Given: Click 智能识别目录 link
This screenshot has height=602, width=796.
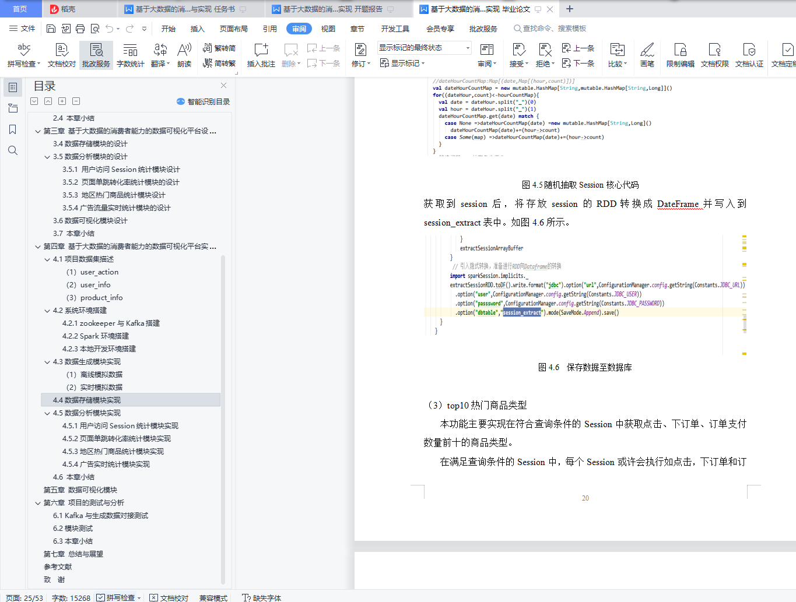Looking at the screenshot, I should coord(204,101).
